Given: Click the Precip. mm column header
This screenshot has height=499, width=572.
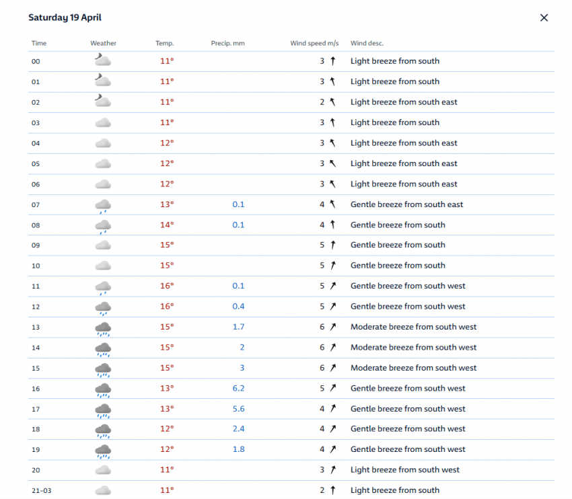Looking at the screenshot, I should pyautogui.click(x=227, y=43).
